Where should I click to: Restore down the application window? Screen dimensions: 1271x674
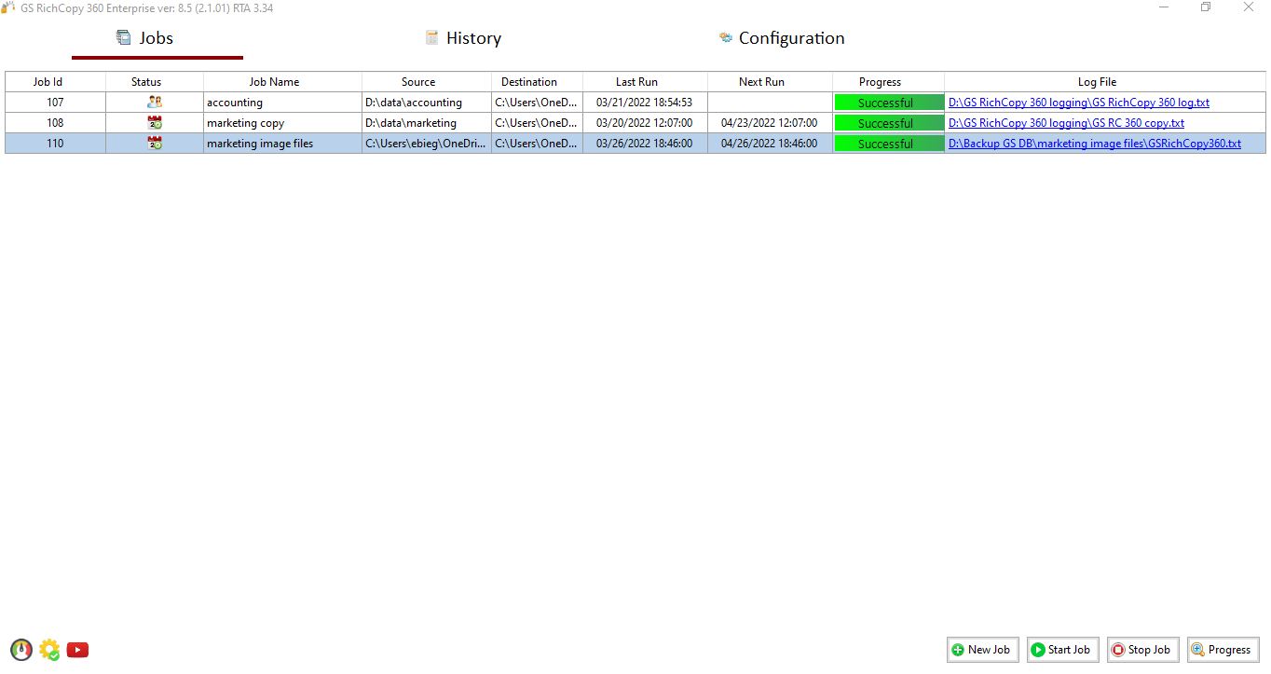tap(1206, 7)
